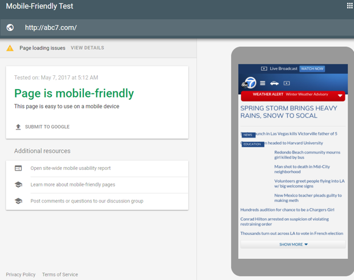Open Post comments to discussion group link
Image resolution: width=354 pixels, height=280 pixels.
[x=87, y=201]
